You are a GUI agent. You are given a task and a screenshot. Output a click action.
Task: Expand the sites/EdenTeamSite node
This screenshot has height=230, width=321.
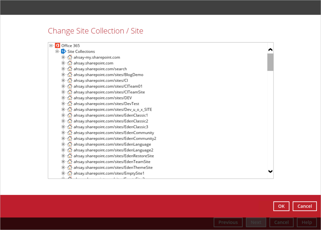click(x=63, y=161)
